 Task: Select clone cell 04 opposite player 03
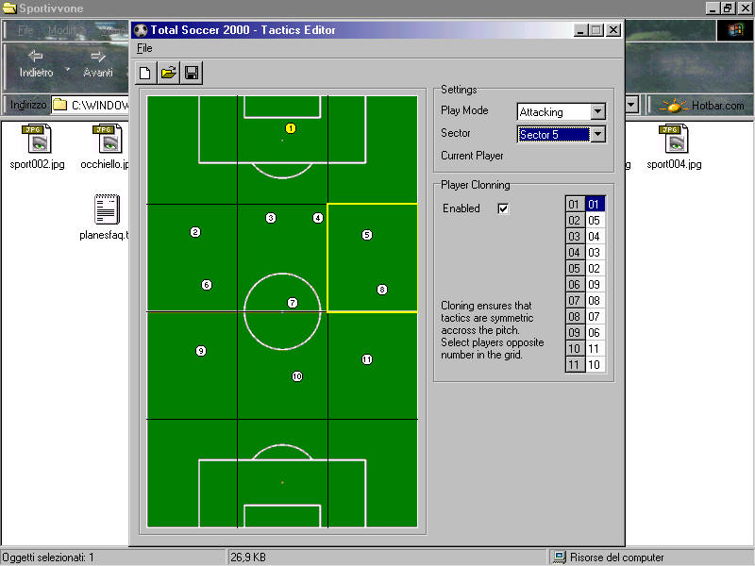pyautogui.click(x=596, y=237)
